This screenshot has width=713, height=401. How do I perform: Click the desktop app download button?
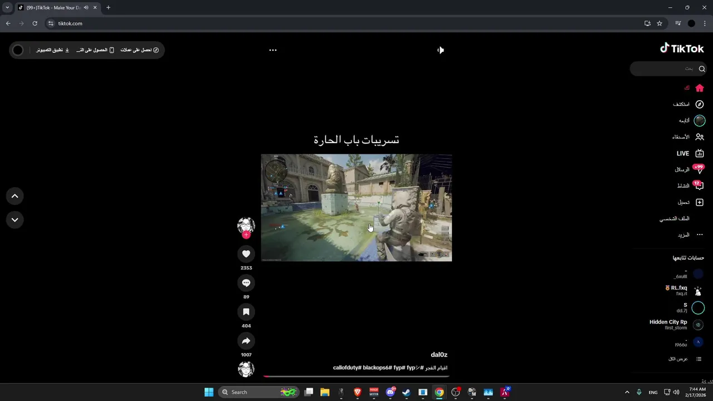(x=53, y=50)
